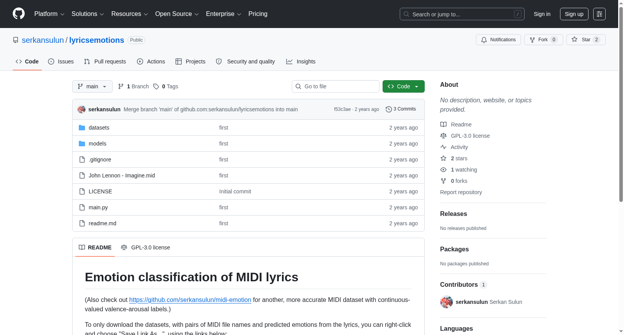Click the pulse icon next to Activity
Image resolution: width=624 pixels, height=335 pixels.
click(x=443, y=147)
